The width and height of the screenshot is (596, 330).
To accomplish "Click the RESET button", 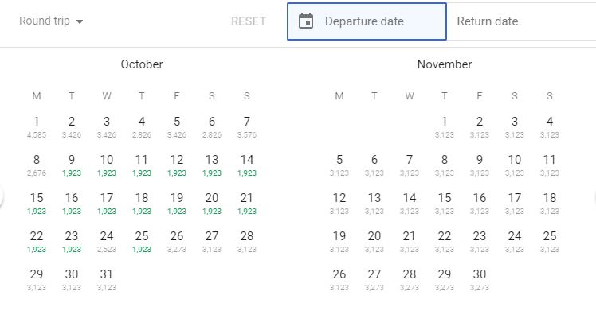I will (x=249, y=21).
